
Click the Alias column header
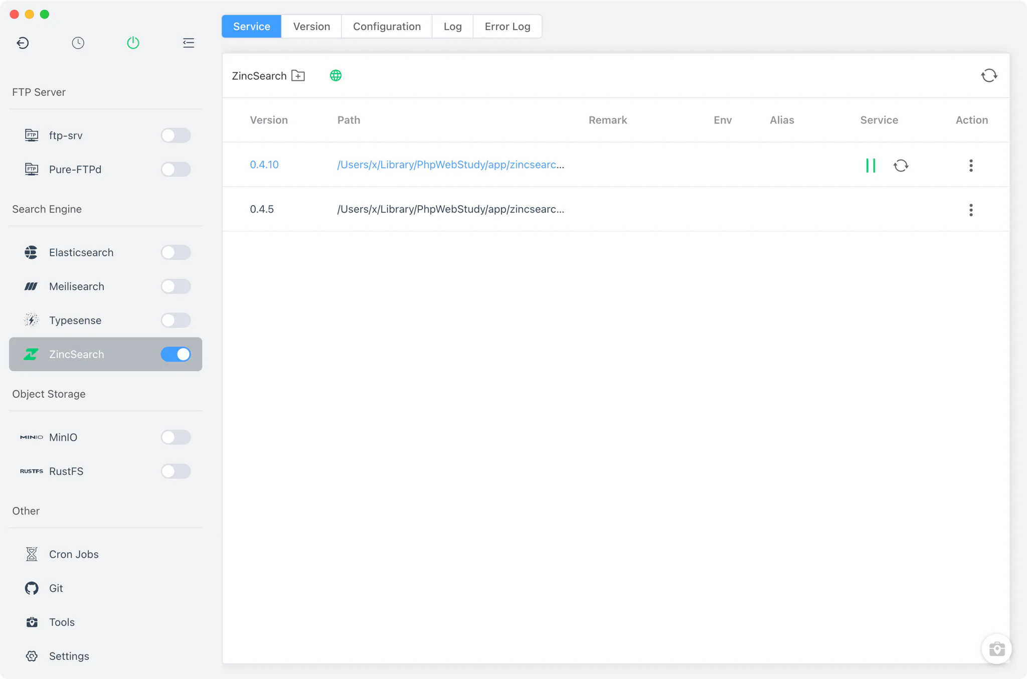pyautogui.click(x=782, y=120)
